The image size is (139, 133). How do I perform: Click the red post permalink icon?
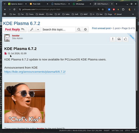pyautogui.click(x=6, y=53)
